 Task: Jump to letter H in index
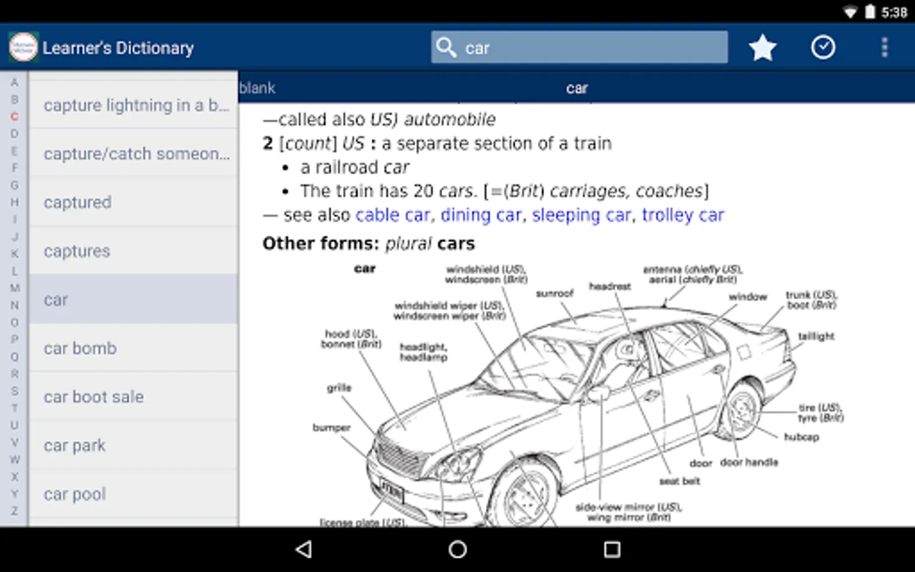[x=14, y=202]
